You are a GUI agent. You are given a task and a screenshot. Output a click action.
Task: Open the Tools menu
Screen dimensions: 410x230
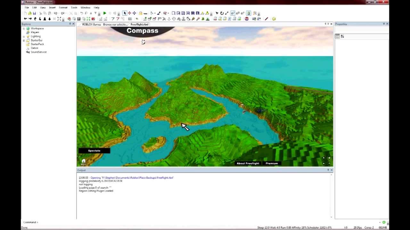click(74, 7)
